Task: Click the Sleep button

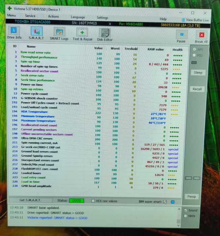Action: pyautogui.click(x=198, y=73)
